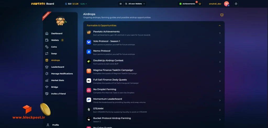Expand Magma Finance TaskOn Campaign chevron
268x128 pixels.
(x=220, y=72)
